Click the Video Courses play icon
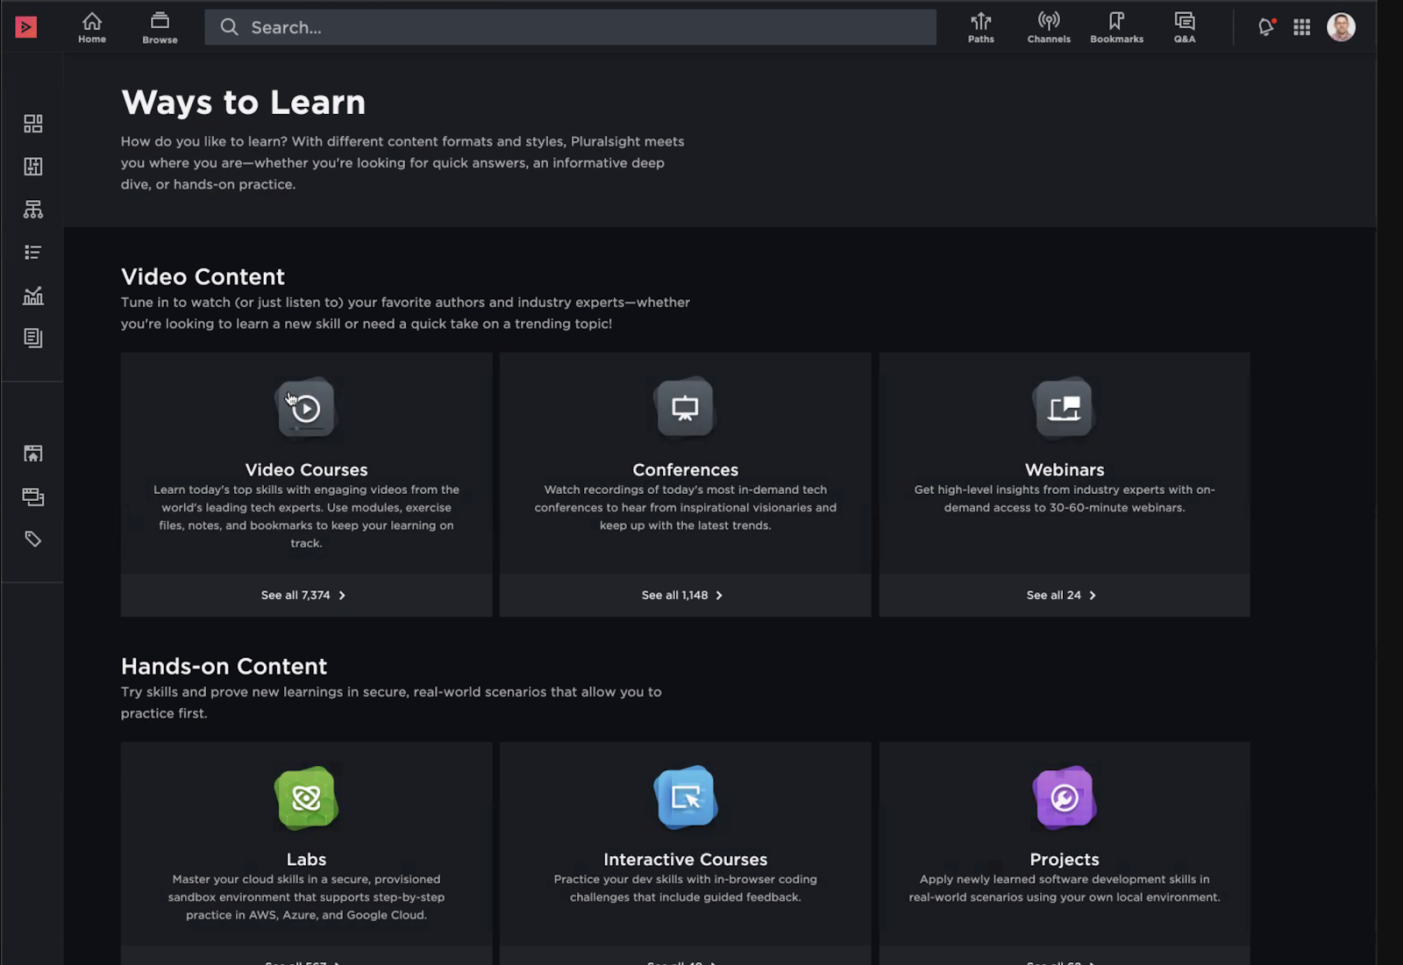1403x965 pixels. click(x=306, y=408)
